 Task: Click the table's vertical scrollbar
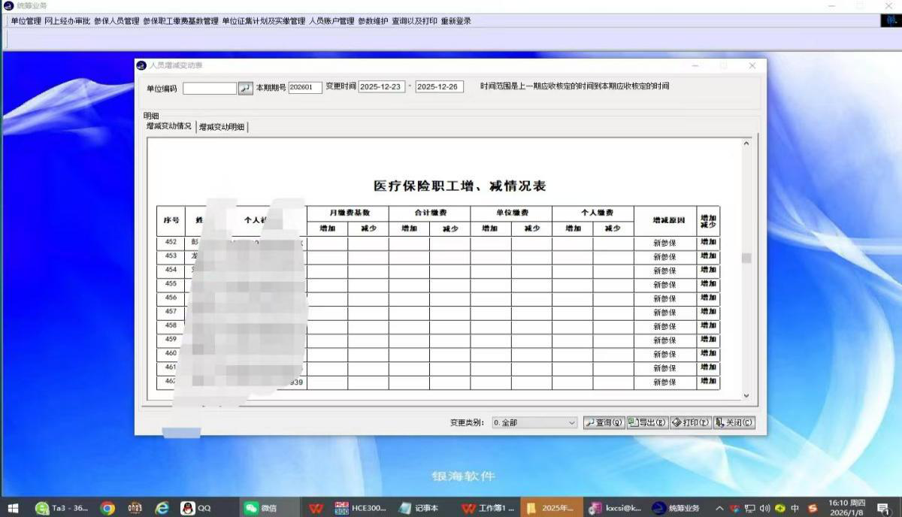pyautogui.click(x=746, y=258)
